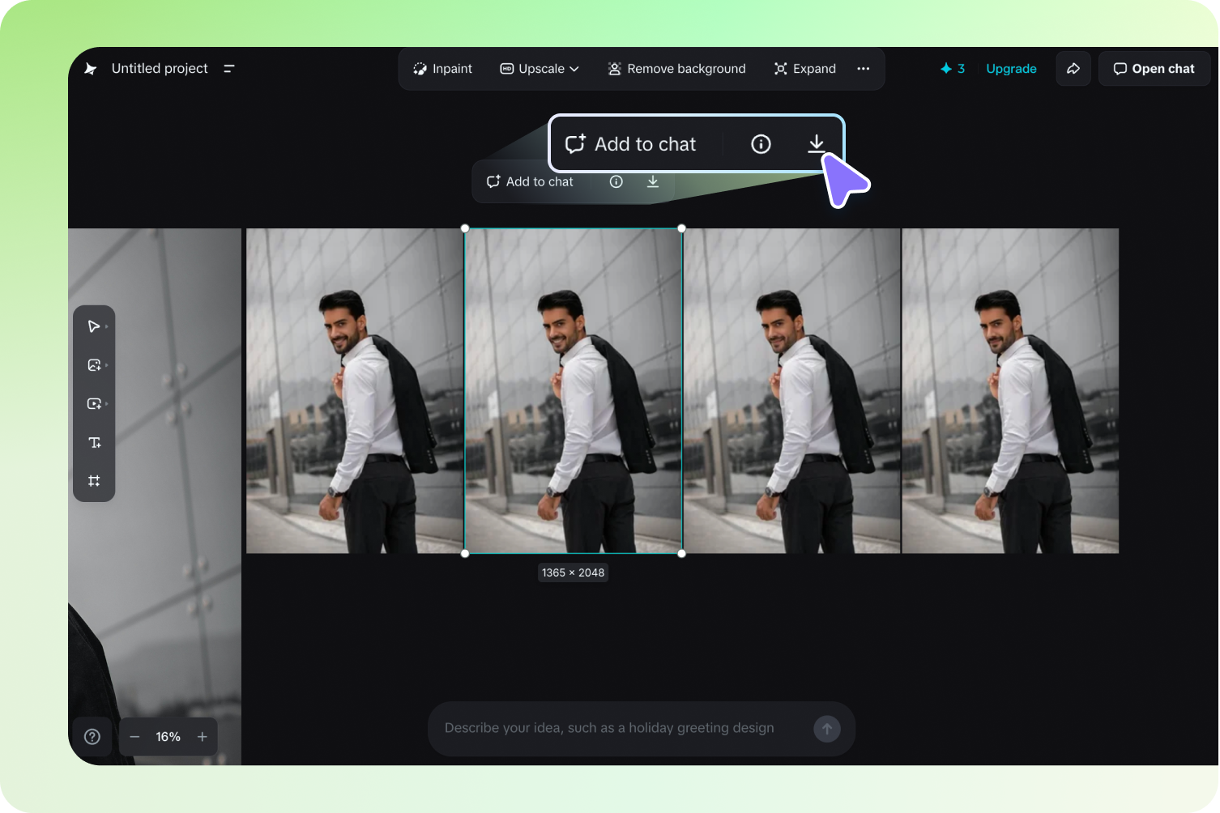This screenshot has width=1220, height=813.
Task: Select the pointer Select tool in left sidebar
Action: tap(94, 326)
